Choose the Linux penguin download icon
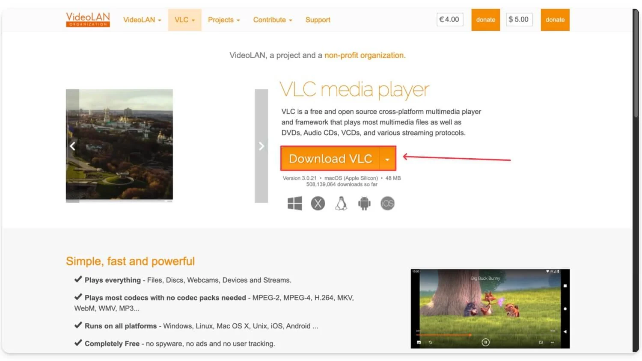 341,203
